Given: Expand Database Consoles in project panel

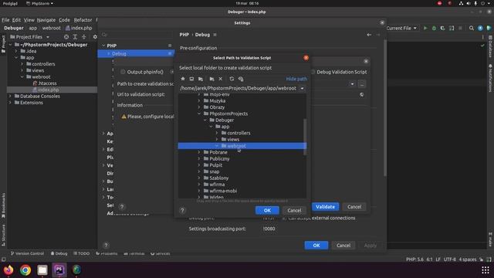Looking at the screenshot, I should click(10, 96).
